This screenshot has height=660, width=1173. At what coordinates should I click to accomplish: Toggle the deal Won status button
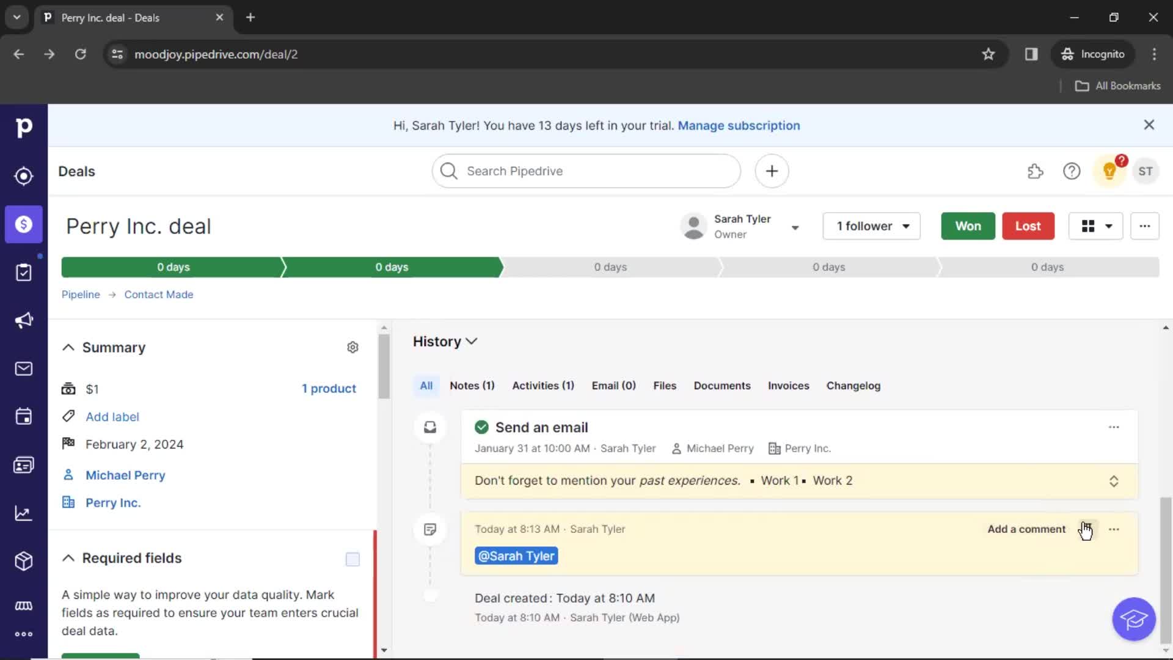click(x=967, y=226)
